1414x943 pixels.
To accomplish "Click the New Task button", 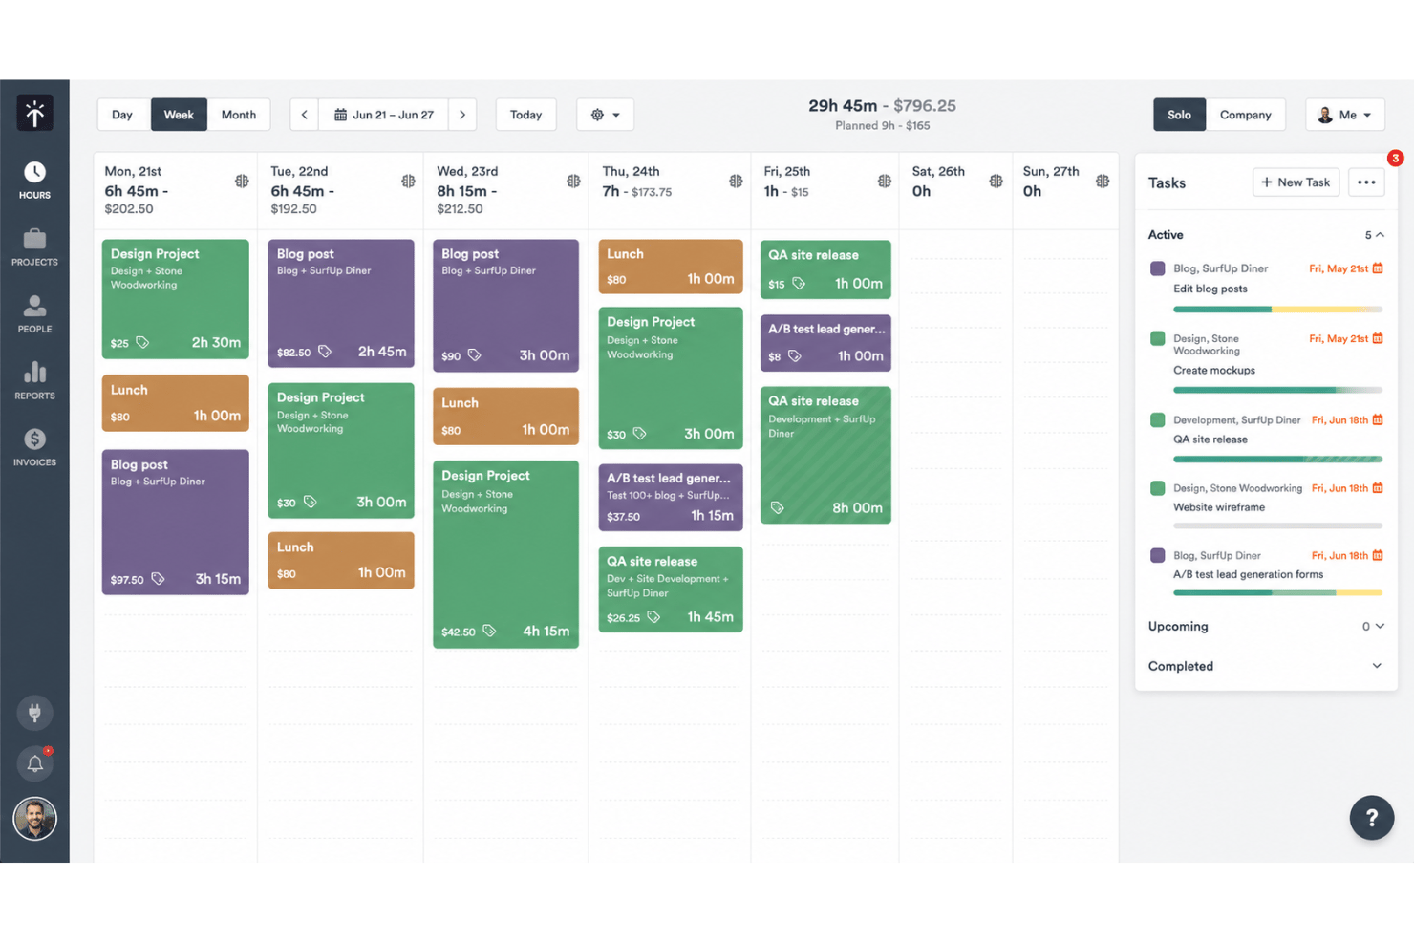I will coord(1296,182).
